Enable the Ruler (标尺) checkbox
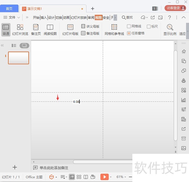 149,26
